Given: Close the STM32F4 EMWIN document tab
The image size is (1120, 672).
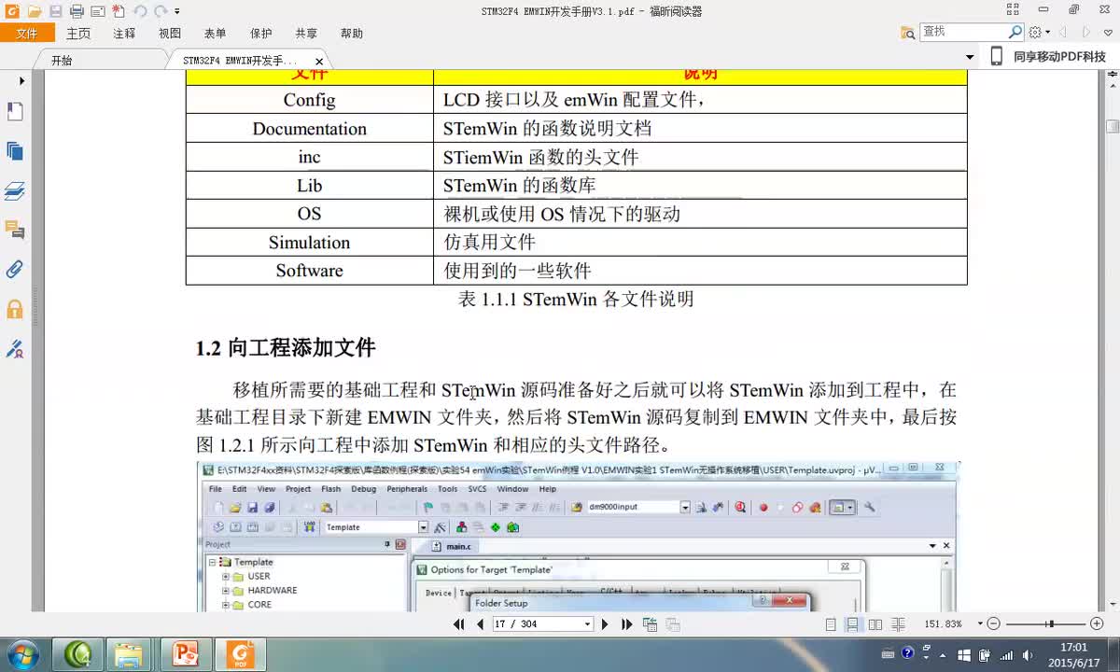Looking at the screenshot, I should point(319,62).
